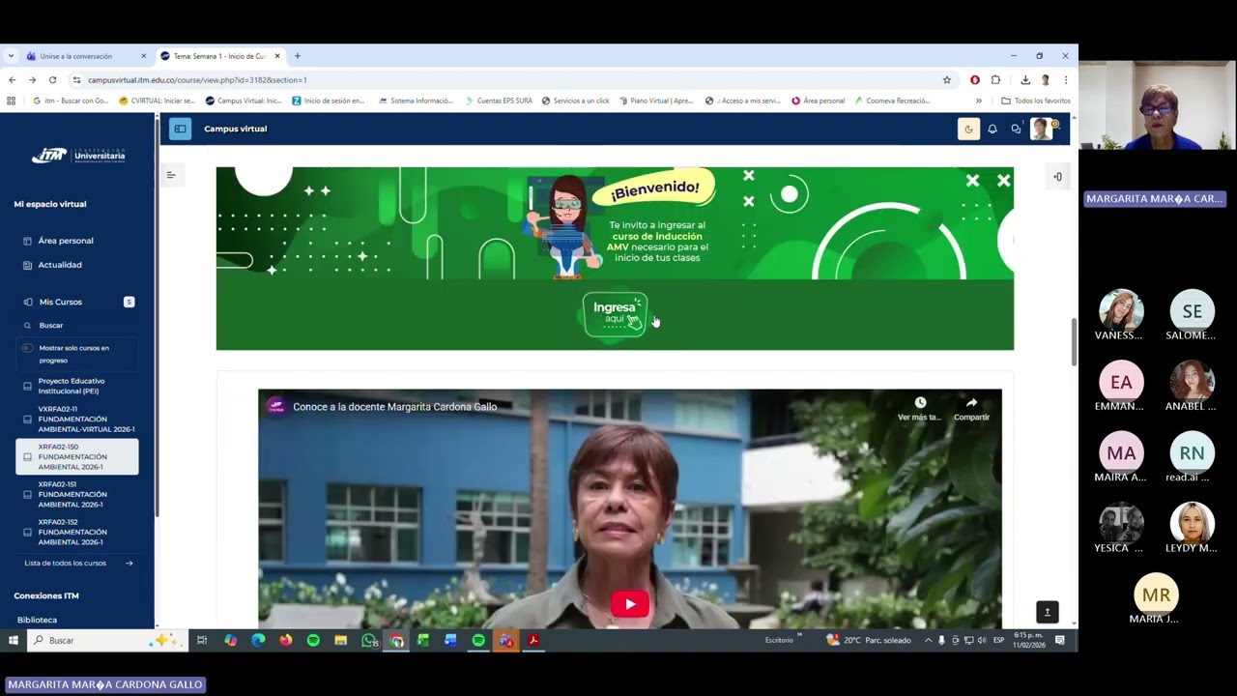Image resolution: width=1237 pixels, height=696 pixels.
Task: Open Task View on the taskbar
Action: [202, 640]
